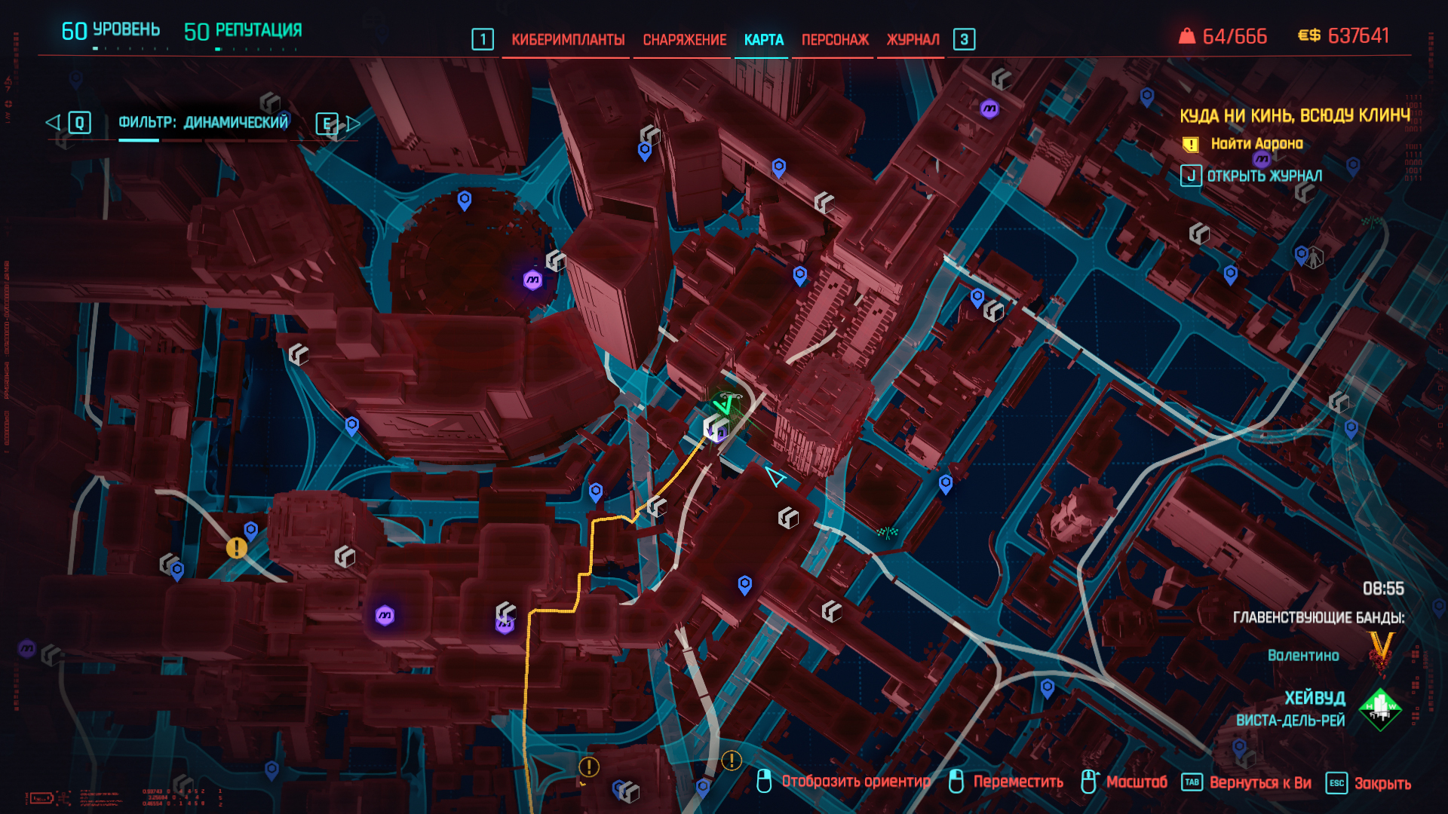1448x814 pixels.
Task: Select tracked quest title Куда ни кинь
Action: coord(1295,115)
